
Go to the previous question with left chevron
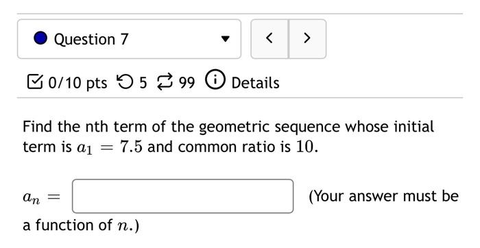269,38
